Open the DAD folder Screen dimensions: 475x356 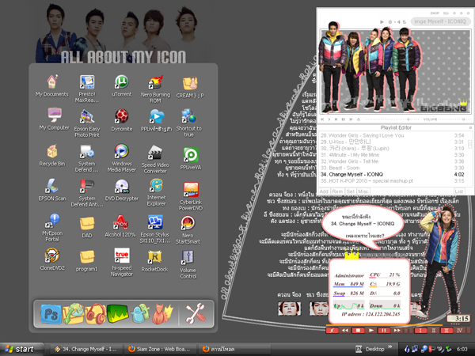[x=87, y=227]
